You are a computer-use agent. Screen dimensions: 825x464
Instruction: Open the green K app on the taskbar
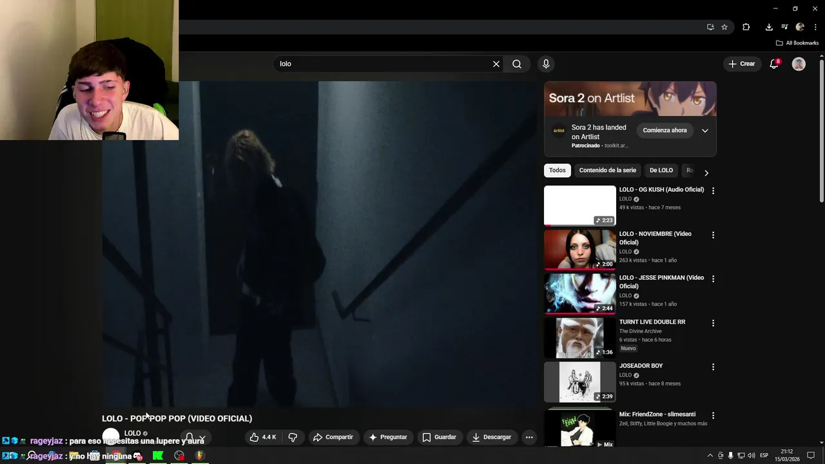coord(158,456)
